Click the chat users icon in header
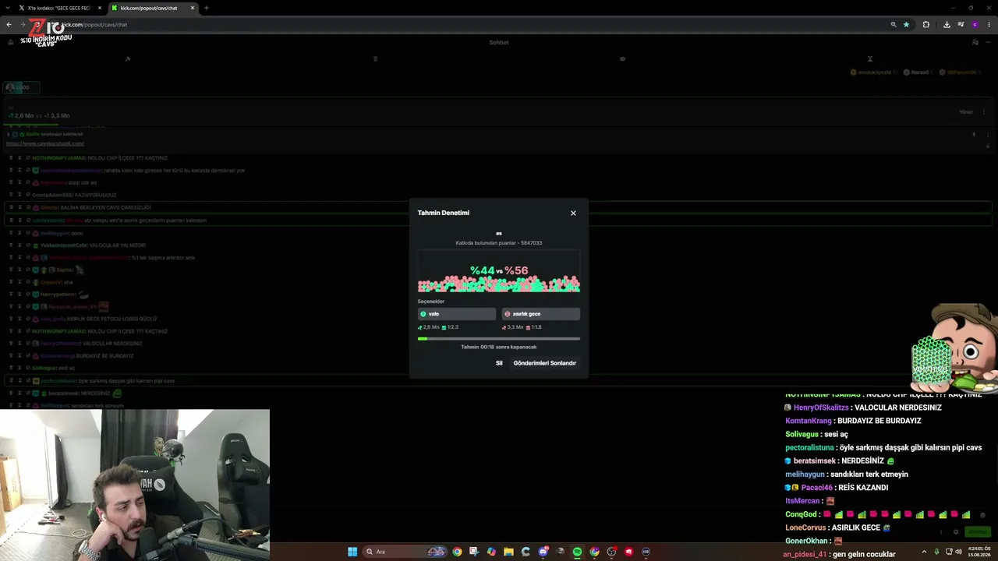 (975, 42)
